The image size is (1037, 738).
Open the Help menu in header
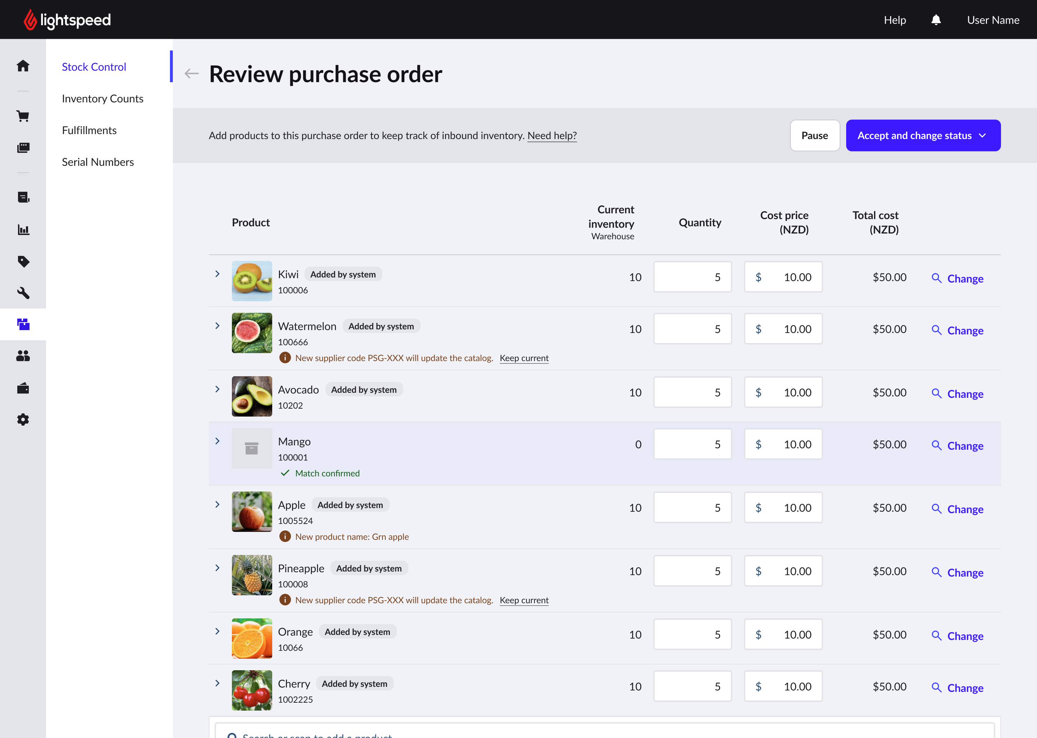tap(894, 20)
